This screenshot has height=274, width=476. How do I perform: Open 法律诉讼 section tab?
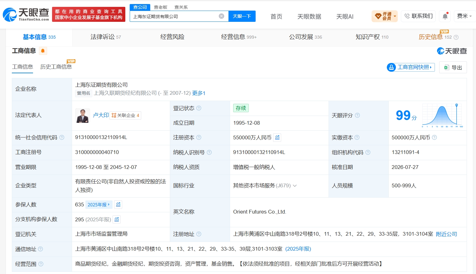click(x=106, y=37)
